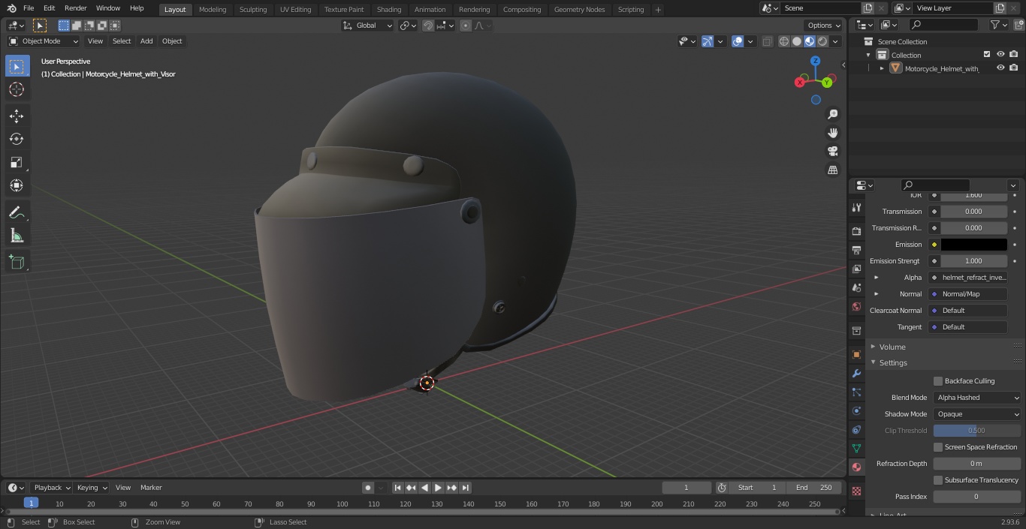Viewport: 1026px width, 529px height.
Task: Open the Render menu
Action: click(75, 8)
